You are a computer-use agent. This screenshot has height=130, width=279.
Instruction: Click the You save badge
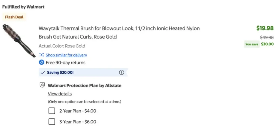click(x=252, y=44)
